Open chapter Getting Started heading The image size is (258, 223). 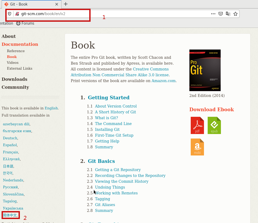(109, 97)
